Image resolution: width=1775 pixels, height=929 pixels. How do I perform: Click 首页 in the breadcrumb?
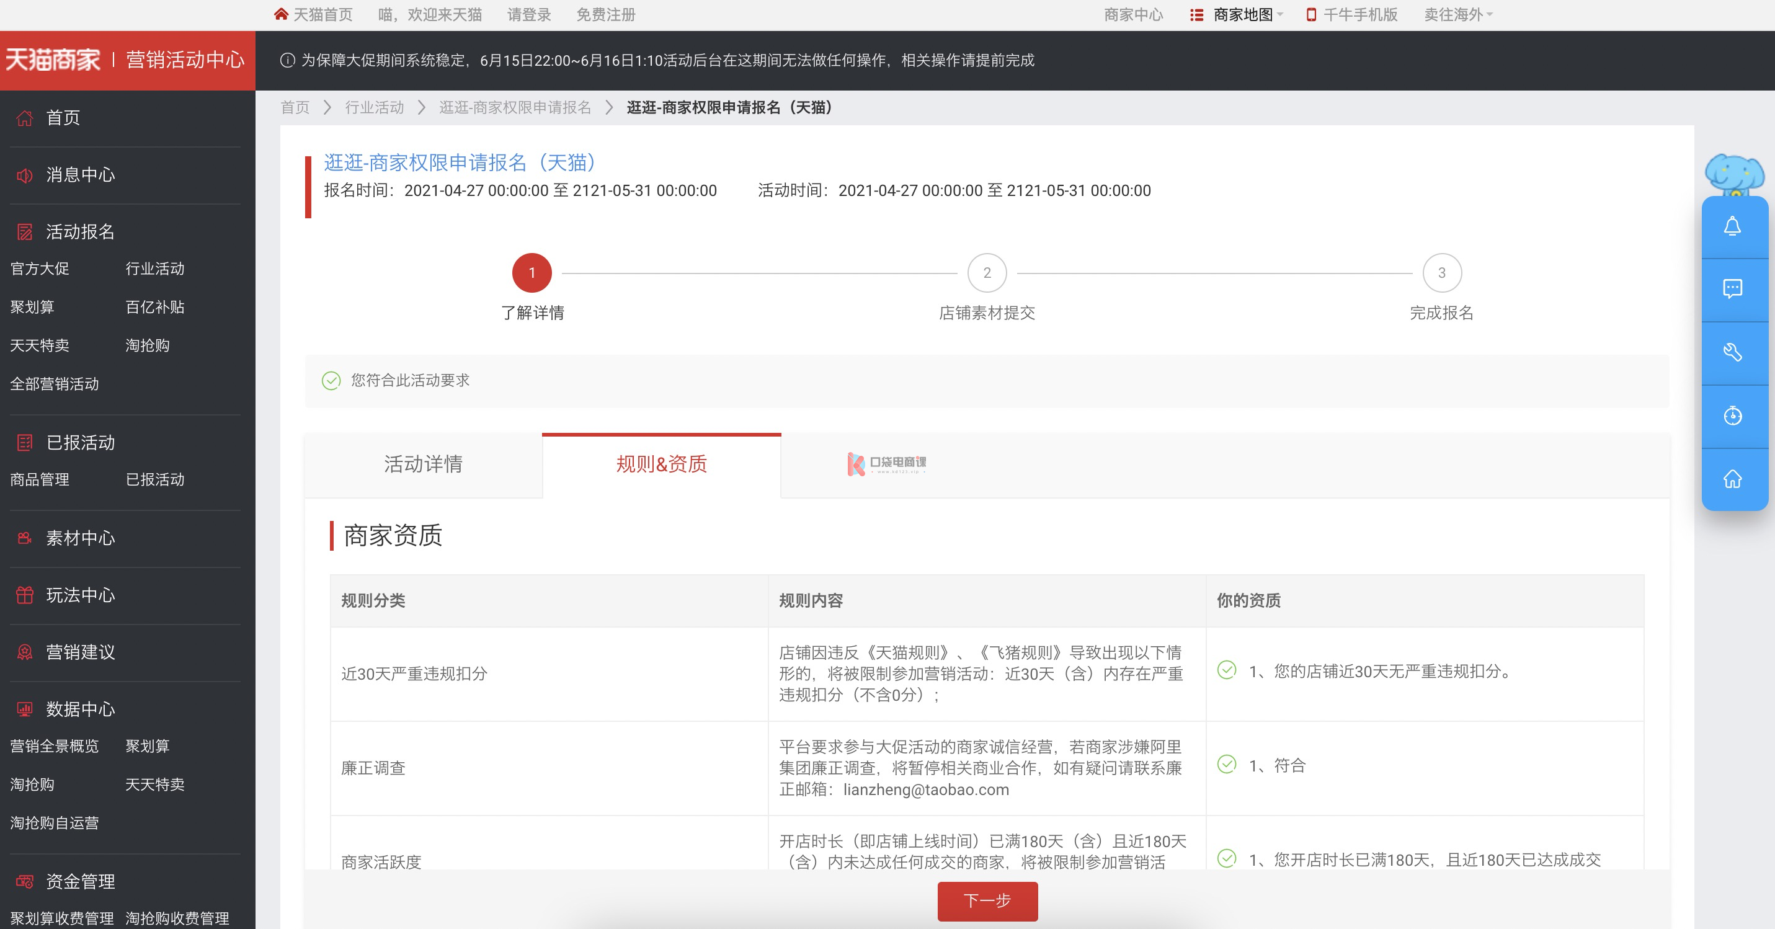pos(295,107)
